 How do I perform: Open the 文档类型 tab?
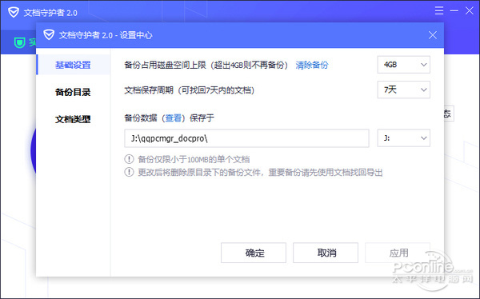pos(73,119)
